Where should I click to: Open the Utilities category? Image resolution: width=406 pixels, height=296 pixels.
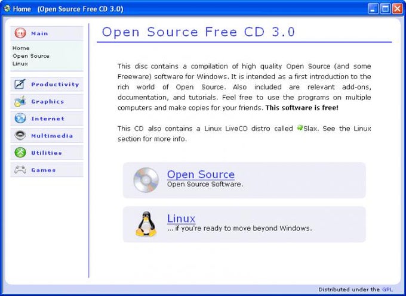click(x=47, y=152)
